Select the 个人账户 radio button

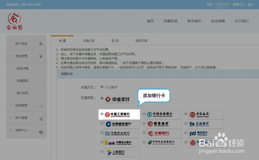point(102,87)
